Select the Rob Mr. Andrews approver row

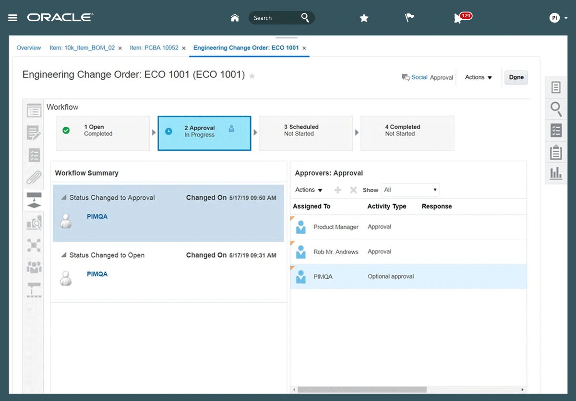pyautogui.click(x=336, y=252)
